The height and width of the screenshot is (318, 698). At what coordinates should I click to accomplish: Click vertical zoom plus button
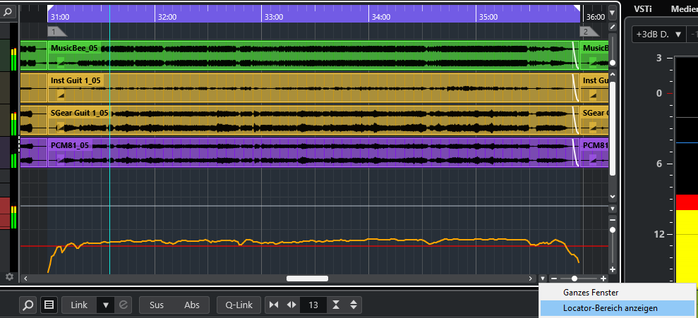pyautogui.click(x=613, y=269)
